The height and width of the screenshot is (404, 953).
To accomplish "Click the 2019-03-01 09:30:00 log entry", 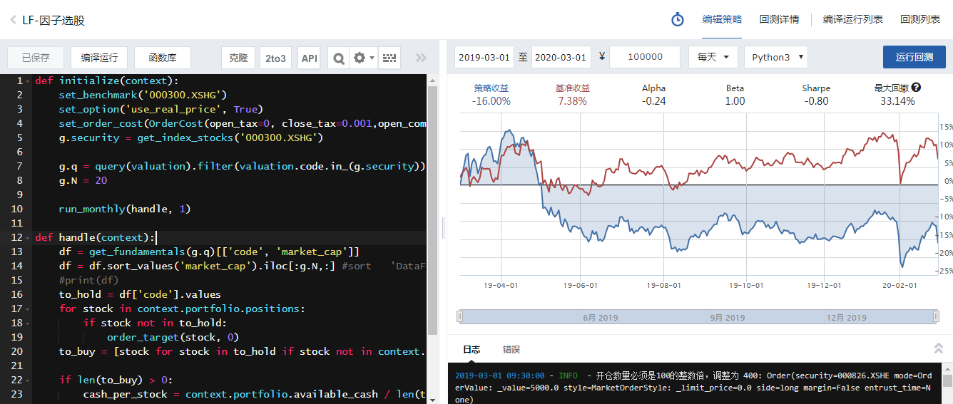I will click(693, 388).
